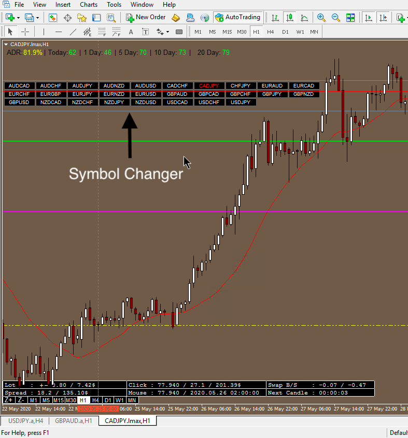Open the Insert menu

click(x=63, y=5)
